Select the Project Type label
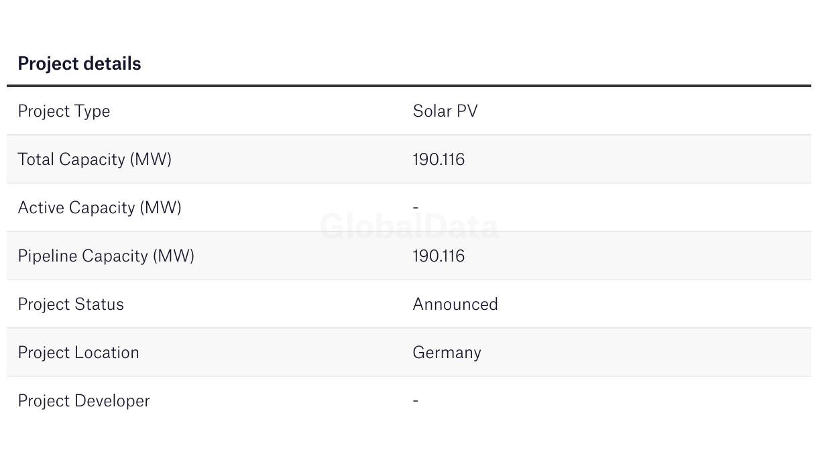The height and width of the screenshot is (452, 818). (64, 111)
